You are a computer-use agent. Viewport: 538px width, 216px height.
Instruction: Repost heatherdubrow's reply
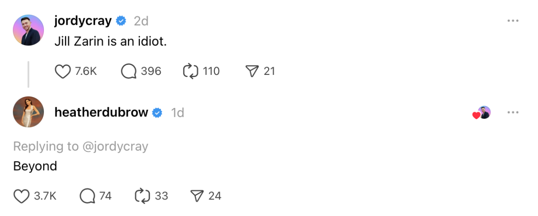[x=142, y=196]
